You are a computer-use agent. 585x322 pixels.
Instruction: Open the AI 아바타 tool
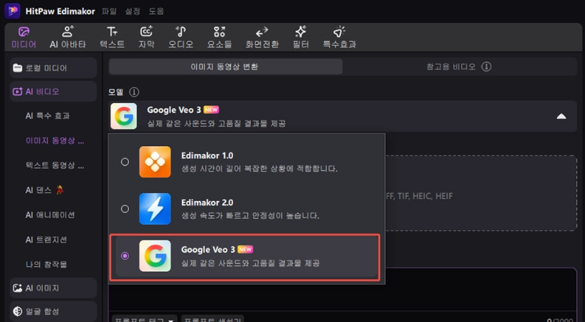(68, 38)
